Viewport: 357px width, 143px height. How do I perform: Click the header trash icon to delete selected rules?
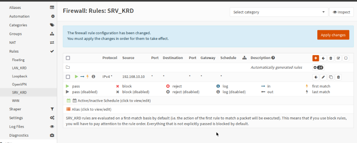pyautogui.click(x=331, y=58)
